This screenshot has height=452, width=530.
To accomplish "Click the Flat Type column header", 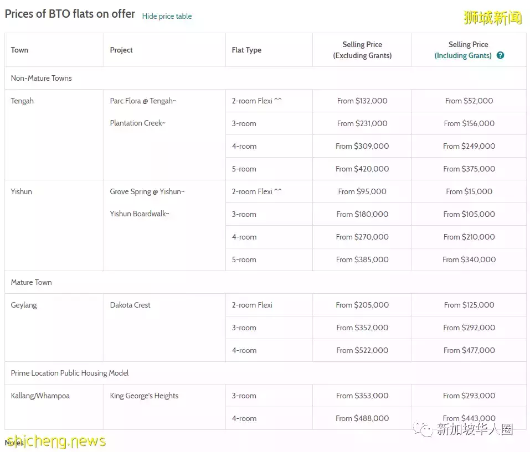I will pos(246,50).
